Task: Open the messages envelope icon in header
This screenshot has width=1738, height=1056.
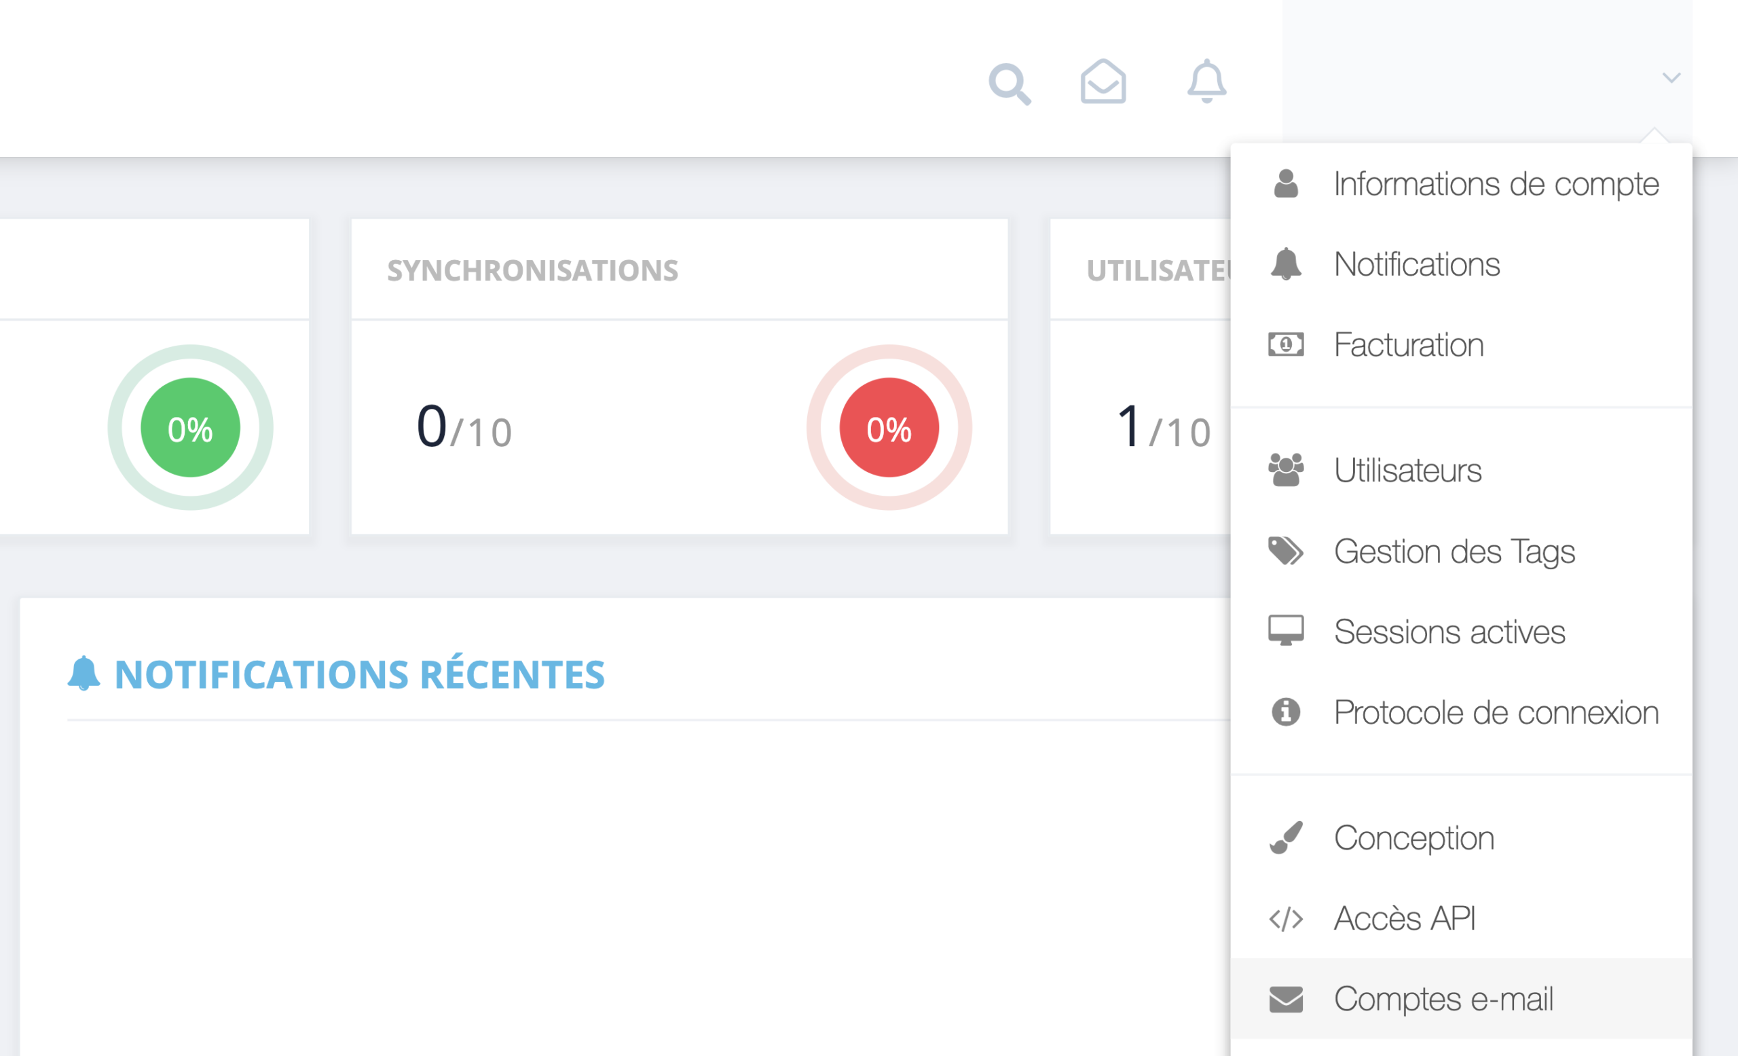Action: point(1103,81)
